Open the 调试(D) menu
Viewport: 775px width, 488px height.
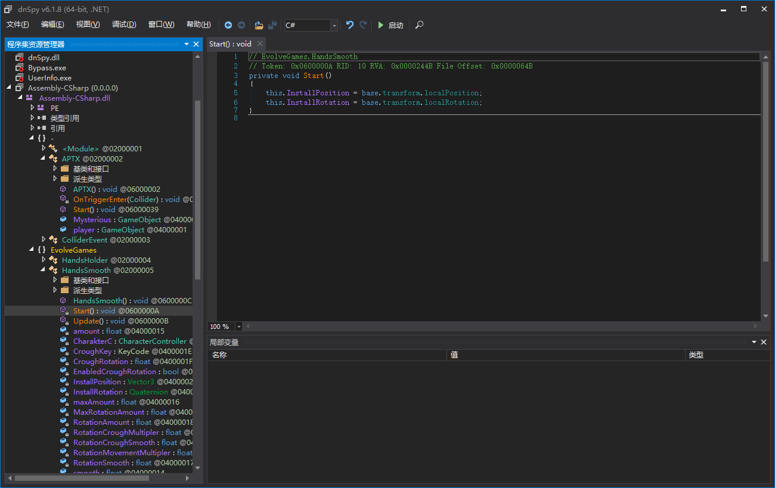pyautogui.click(x=124, y=24)
